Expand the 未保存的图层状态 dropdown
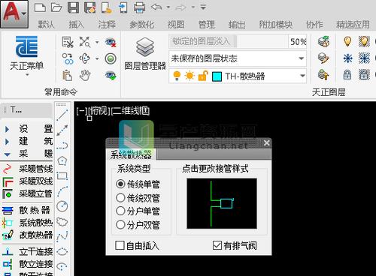 click(x=302, y=58)
